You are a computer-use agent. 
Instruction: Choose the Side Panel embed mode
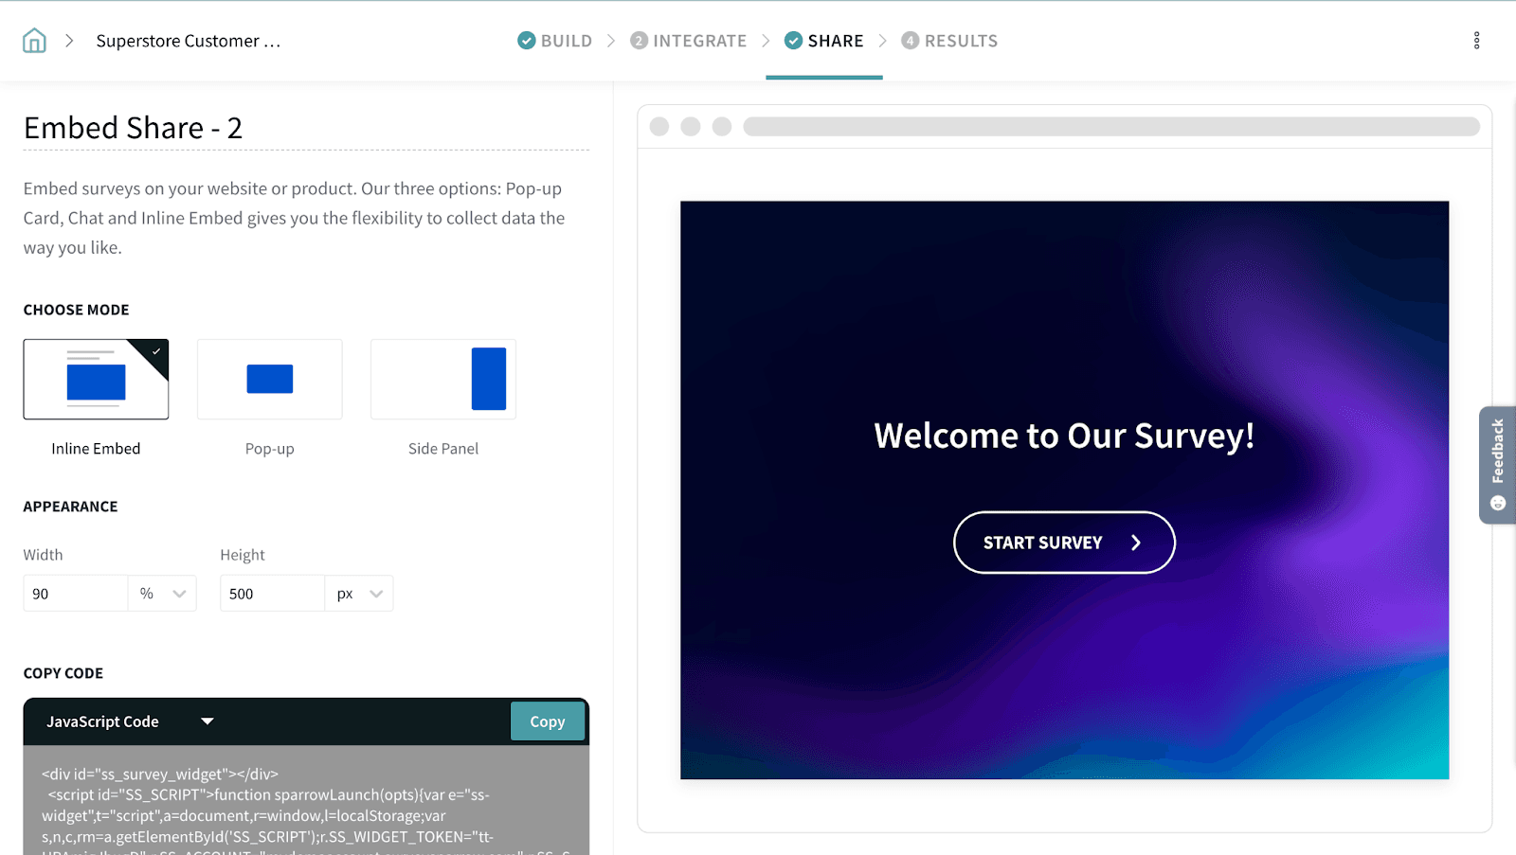[443, 380]
